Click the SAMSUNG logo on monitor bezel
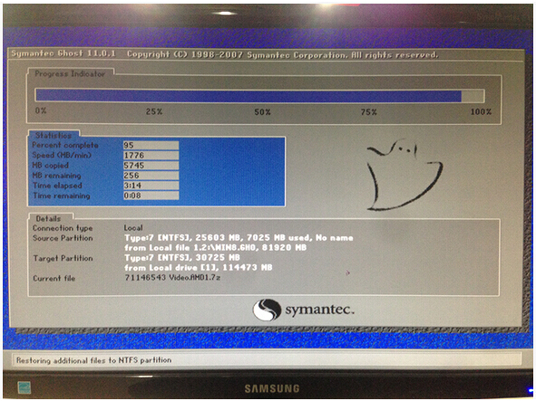536x401 pixels. tap(272, 388)
